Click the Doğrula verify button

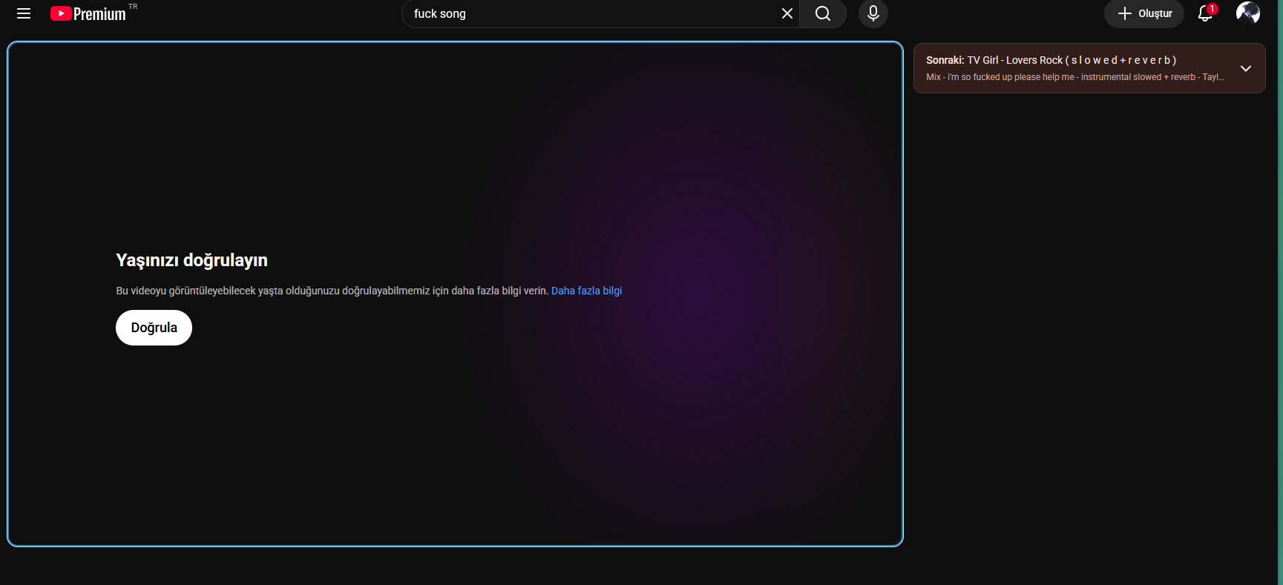click(x=154, y=328)
